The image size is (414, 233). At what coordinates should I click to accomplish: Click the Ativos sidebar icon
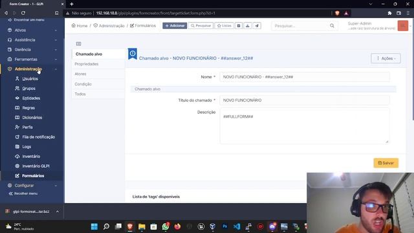point(10,30)
